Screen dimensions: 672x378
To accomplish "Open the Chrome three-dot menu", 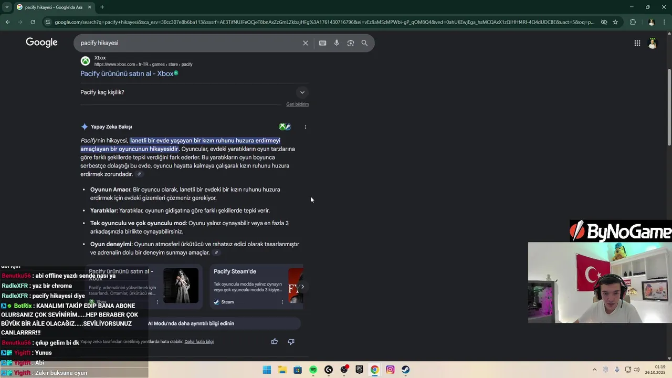I will tap(665, 22).
